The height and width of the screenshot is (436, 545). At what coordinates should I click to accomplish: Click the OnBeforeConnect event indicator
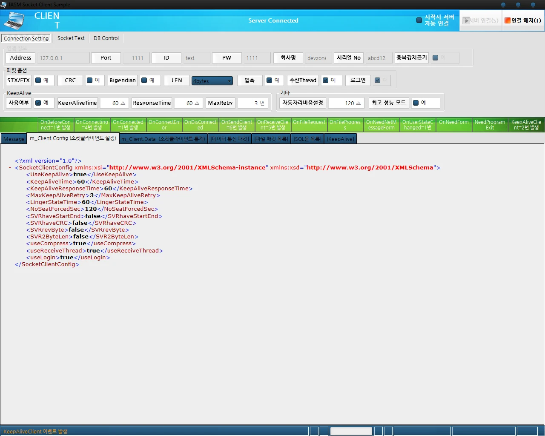point(56,125)
